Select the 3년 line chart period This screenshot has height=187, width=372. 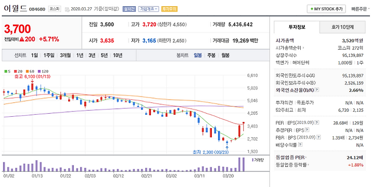tap(92, 55)
